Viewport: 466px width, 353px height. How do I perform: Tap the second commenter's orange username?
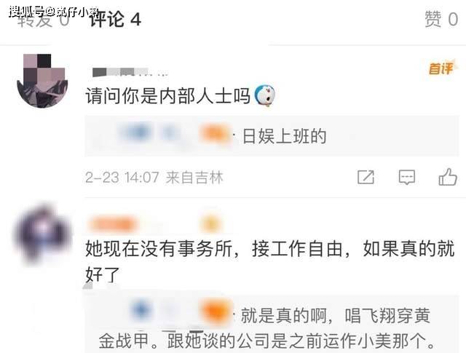click(112, 225)
